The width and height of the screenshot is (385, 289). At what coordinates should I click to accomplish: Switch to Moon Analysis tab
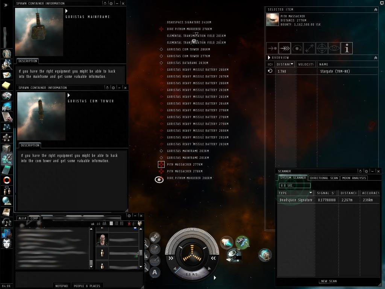click(x=354, y=178)
